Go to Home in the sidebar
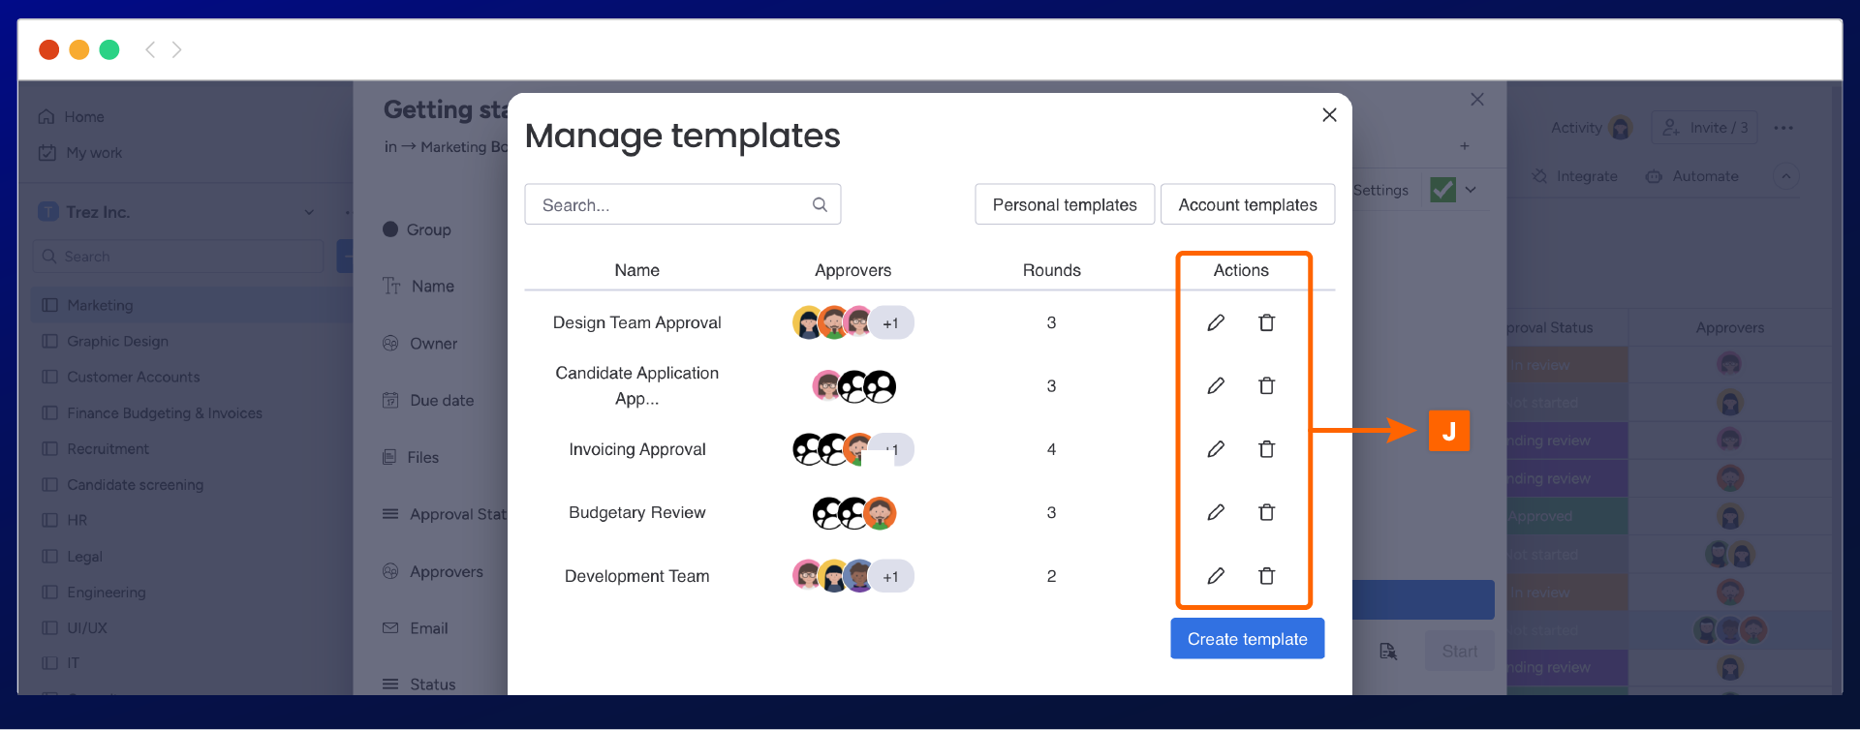Image resolution: width=1860 pixels, height=730 pixels. [83, 117]
